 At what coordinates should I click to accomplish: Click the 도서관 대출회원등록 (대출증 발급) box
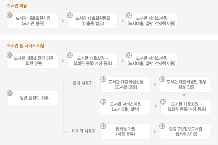(x=92, y=21)
